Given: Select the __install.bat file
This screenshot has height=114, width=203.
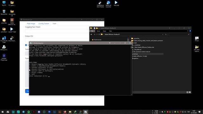Looking at the screenshot, I should click(136, 45).
